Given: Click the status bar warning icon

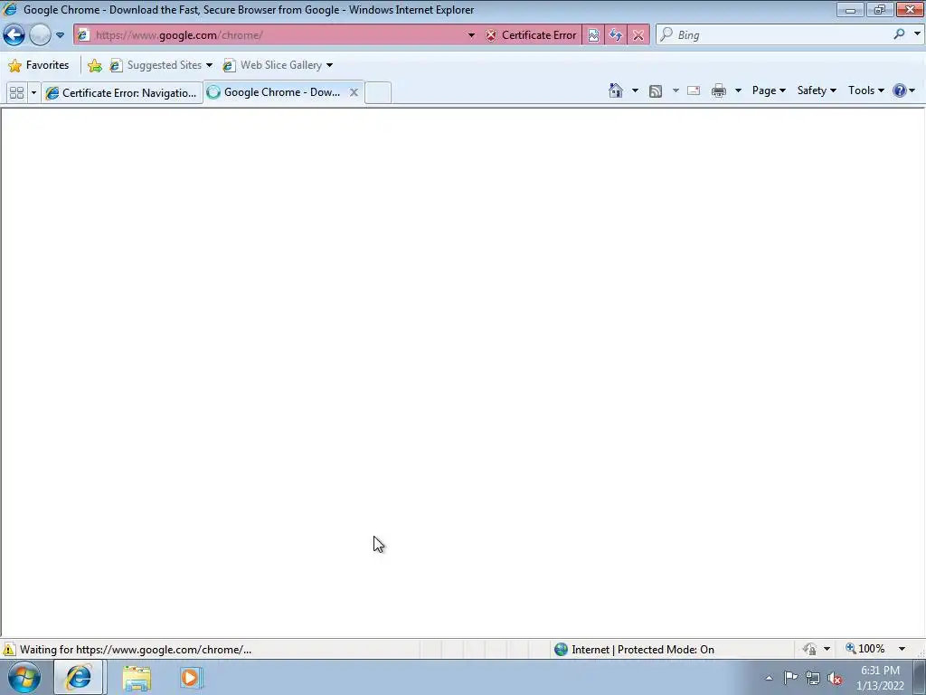Looking at the screenshot, I should [9, 649].
